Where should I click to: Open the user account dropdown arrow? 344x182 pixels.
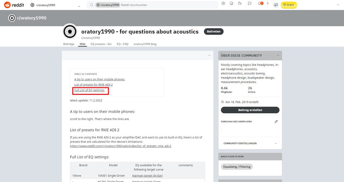click(x=338, y=5)
